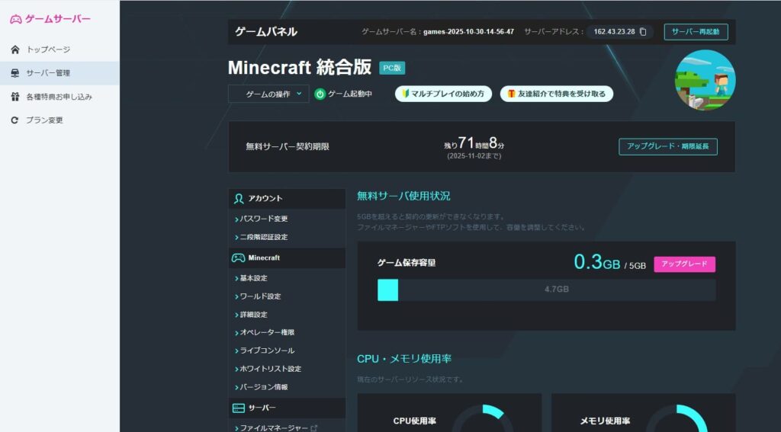Click the home icon beside トップページ
Image resolution: width=781 pixels, height=432 pixels.
[15, 50]
